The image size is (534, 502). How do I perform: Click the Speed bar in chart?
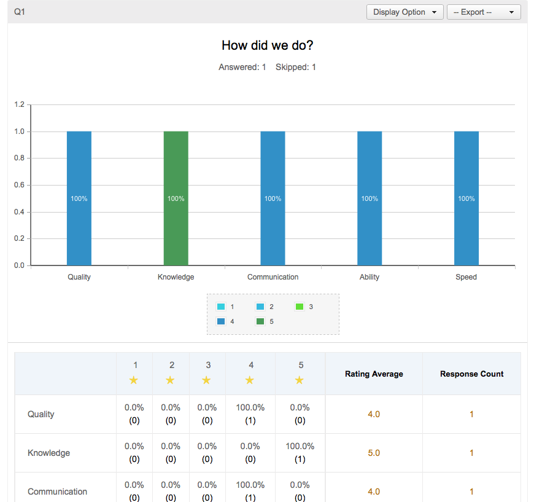pos(466,198)
